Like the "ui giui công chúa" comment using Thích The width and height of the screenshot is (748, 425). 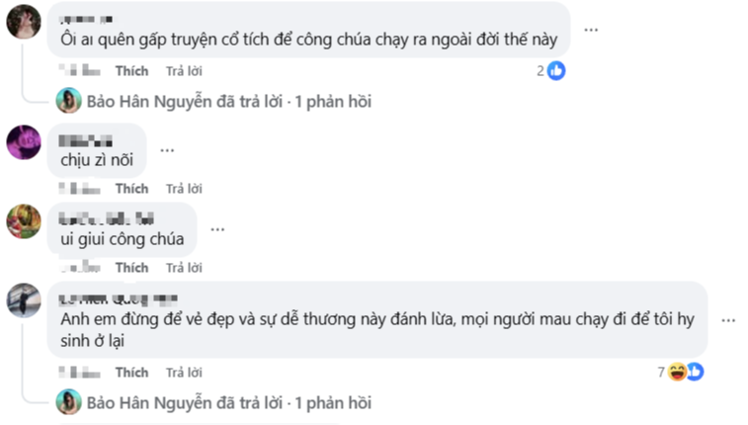(x=131, y=268)
